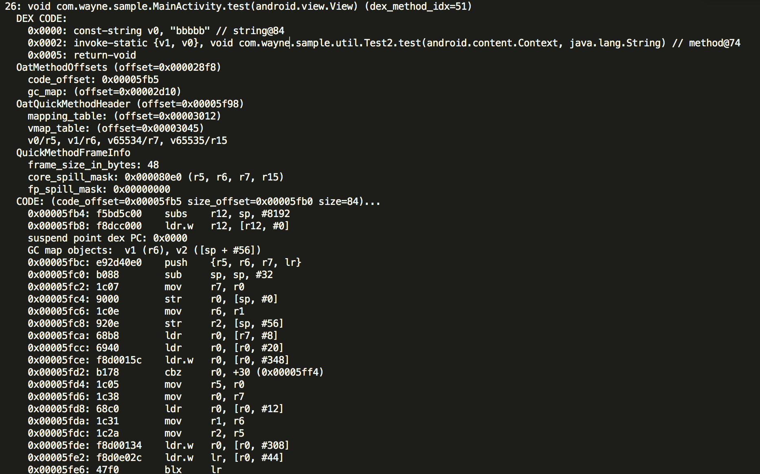Click the invoke-static instruction text
The height and width of the screenshot is (474, 760).
(x=110, y=43)
